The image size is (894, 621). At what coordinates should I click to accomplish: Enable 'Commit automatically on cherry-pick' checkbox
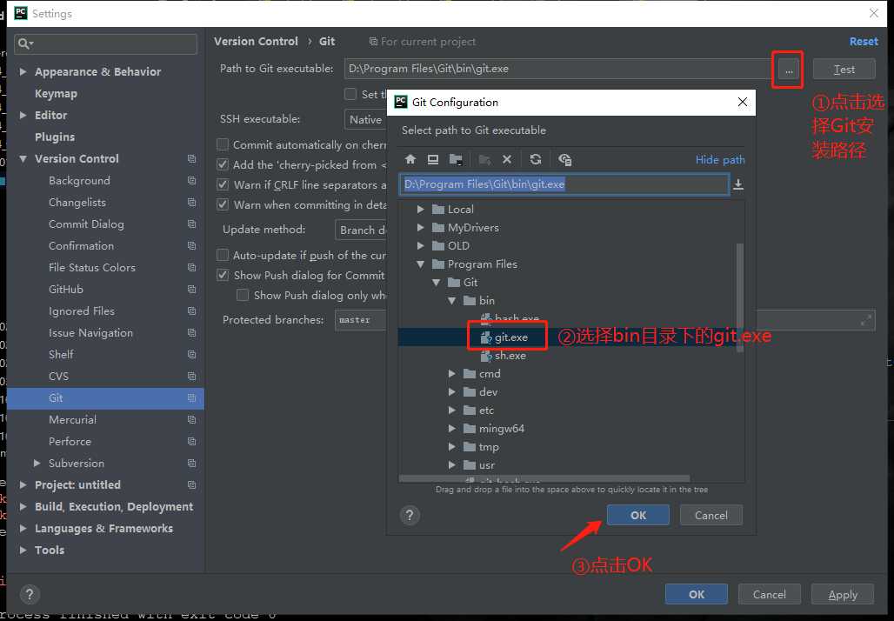(x=223, y=145)
